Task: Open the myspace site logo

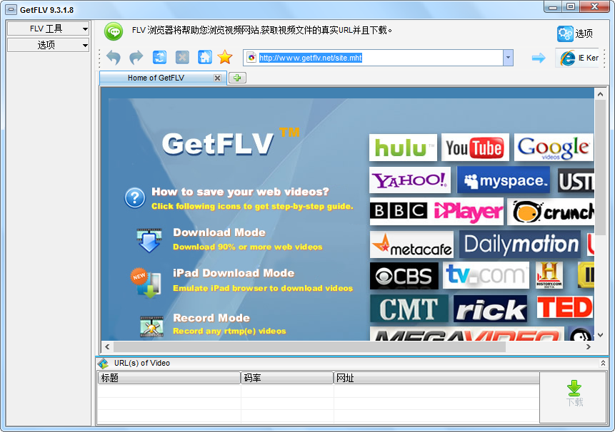Action: click(x=504, y=180)
